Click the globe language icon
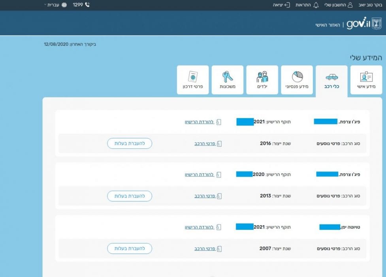Screen dimensions: 386x277 [x=64, y=5]
